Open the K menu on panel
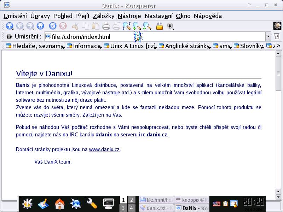The height and width of the screenshot is (212, 283). coord(27,204)
